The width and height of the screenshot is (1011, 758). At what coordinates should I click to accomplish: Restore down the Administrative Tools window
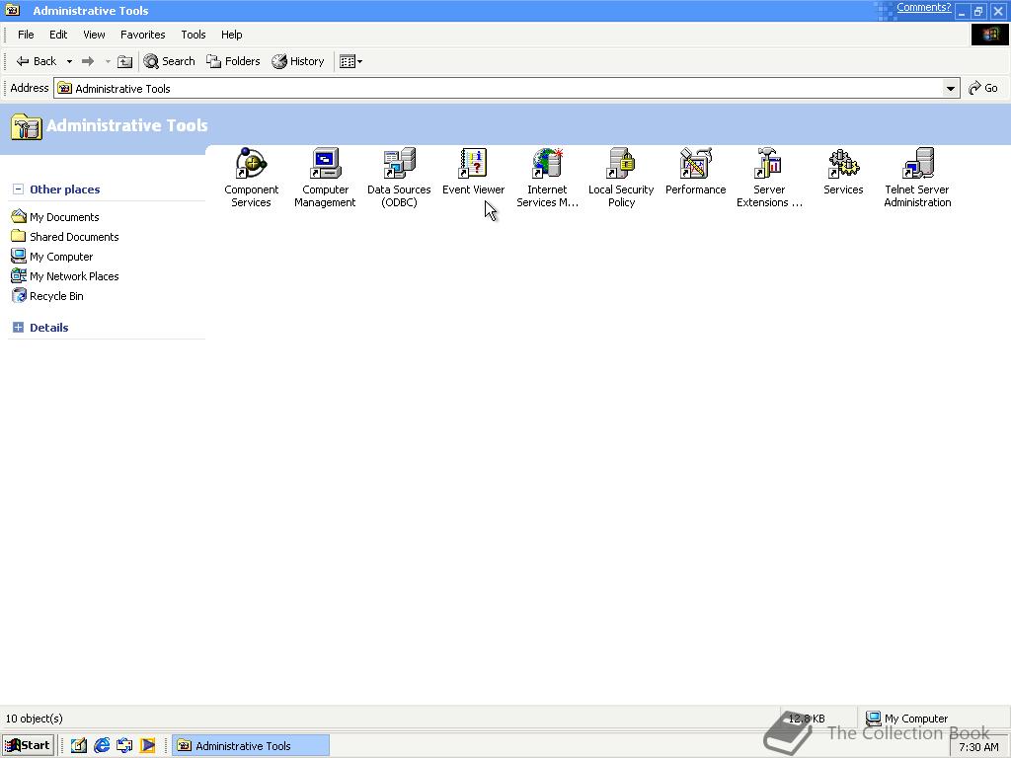point(978,11)
